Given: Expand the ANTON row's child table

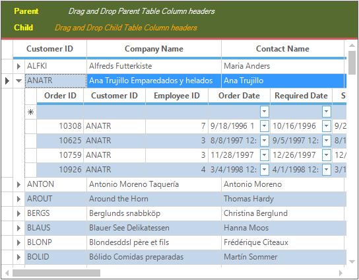Looking at the screenshot, I should click(x=18, y=184).
